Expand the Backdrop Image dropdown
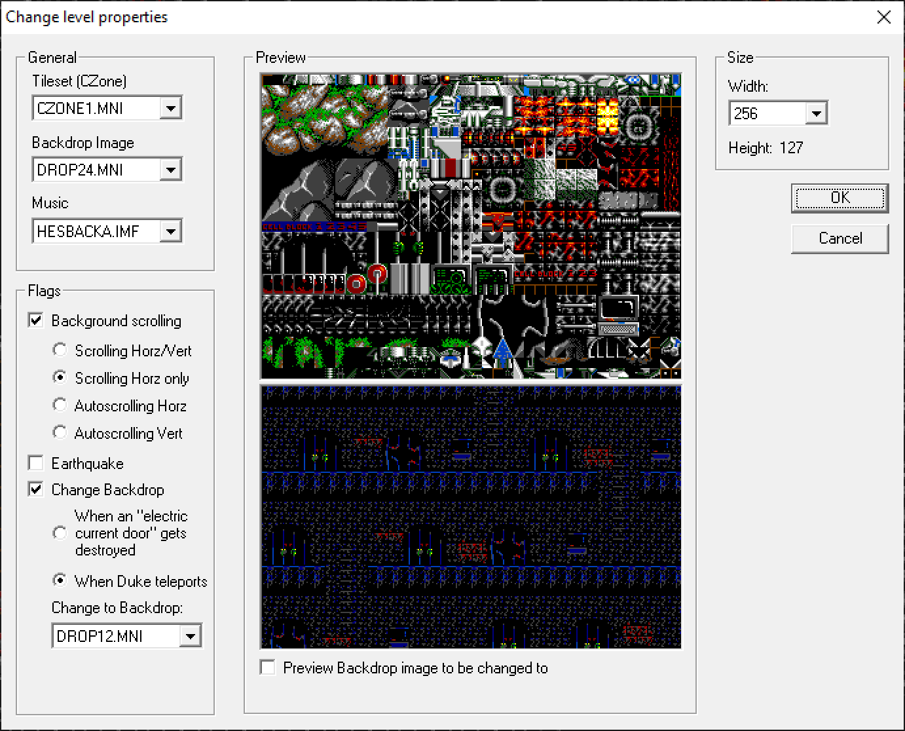 pos(171,169)
